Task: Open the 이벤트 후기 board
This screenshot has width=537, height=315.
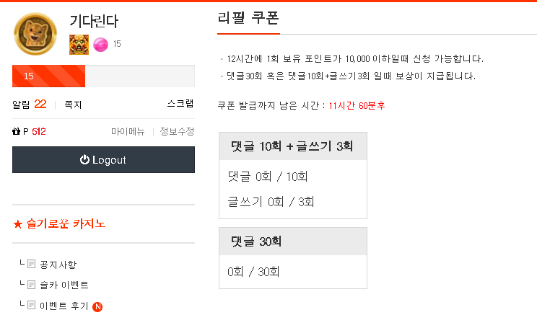Action: (64, 306)
